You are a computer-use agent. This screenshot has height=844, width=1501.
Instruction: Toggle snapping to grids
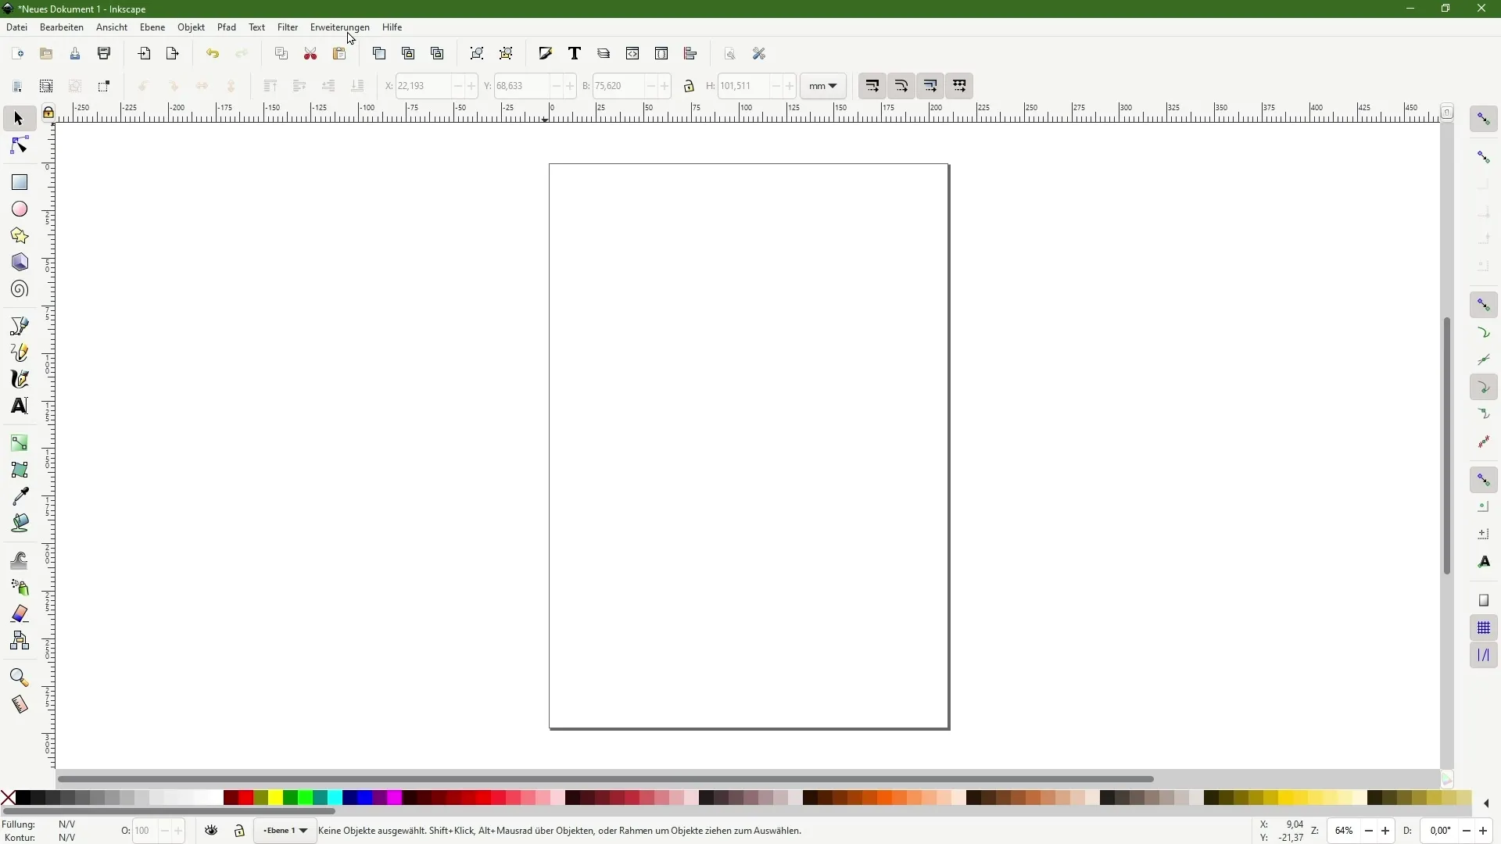pos(1484,628)
